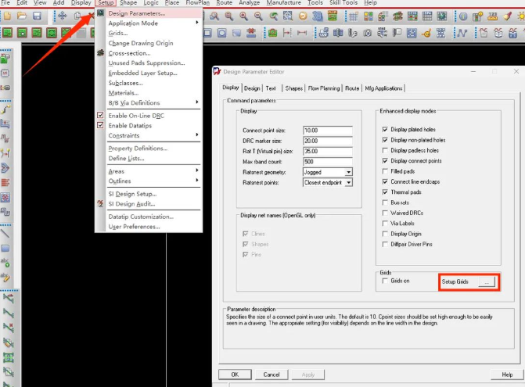Click the Connect point size field
The height and width of the screenshot is (387, 525).
(327, 130)
